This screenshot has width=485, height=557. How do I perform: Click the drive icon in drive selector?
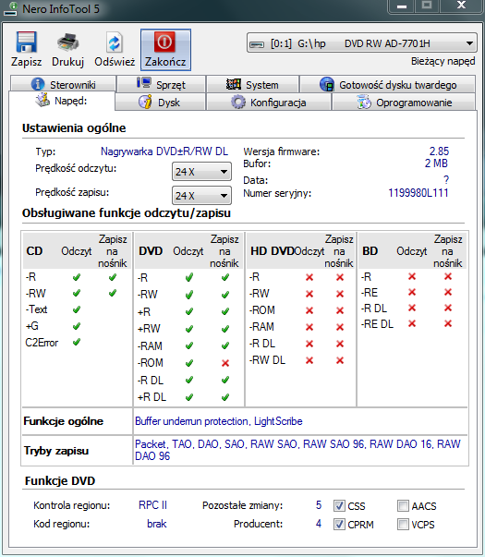257,44
